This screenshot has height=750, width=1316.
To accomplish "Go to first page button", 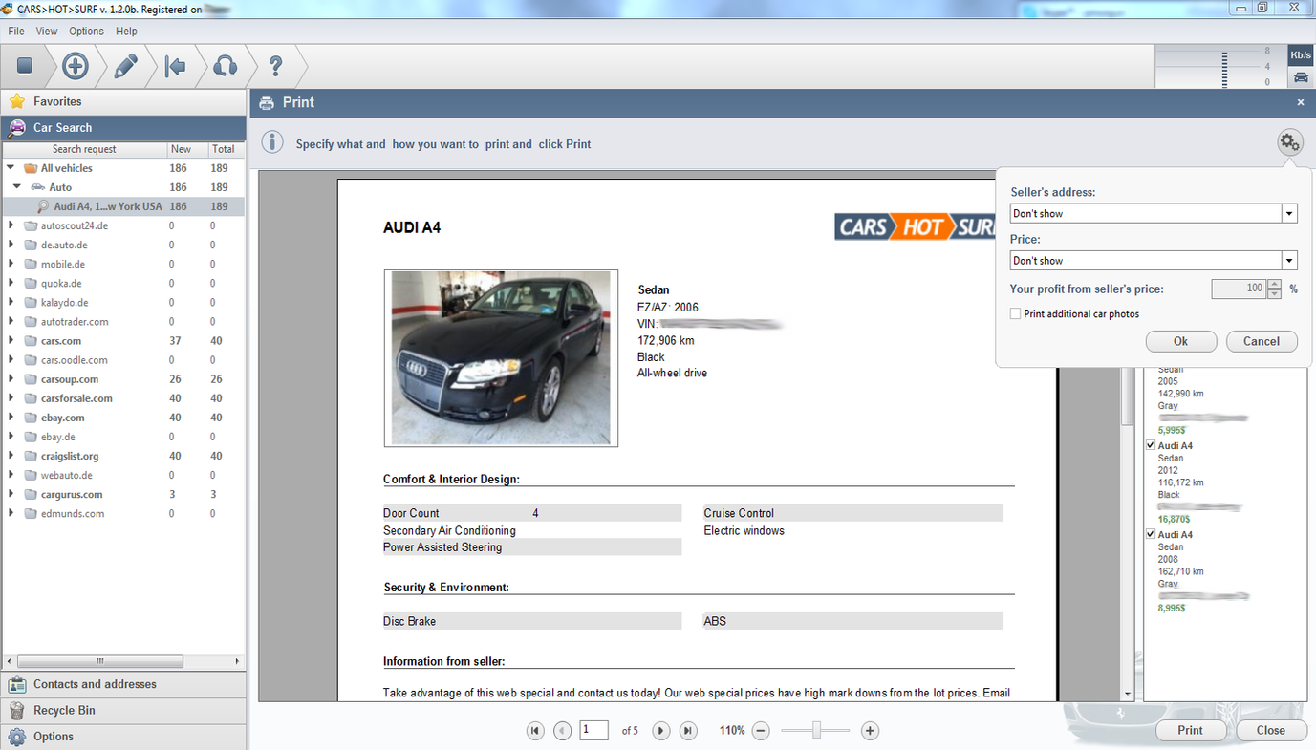I will [x=535, y=731].
